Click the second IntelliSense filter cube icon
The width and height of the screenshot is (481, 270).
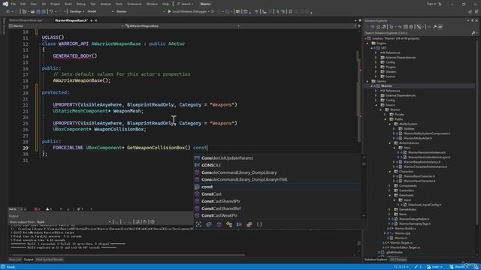tap(209, 224)
